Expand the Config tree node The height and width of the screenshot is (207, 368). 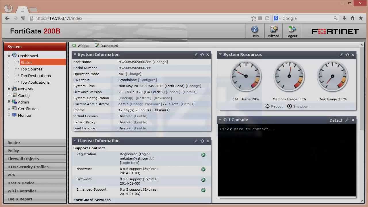[x=9, y=95]
